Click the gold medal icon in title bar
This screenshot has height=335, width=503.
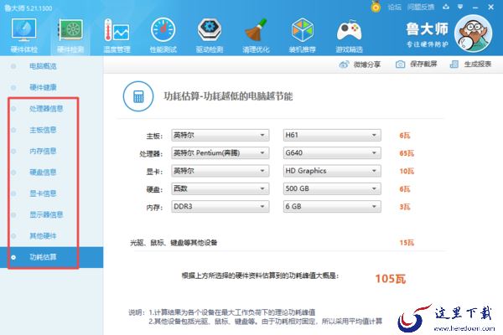(x=376, y=7)
